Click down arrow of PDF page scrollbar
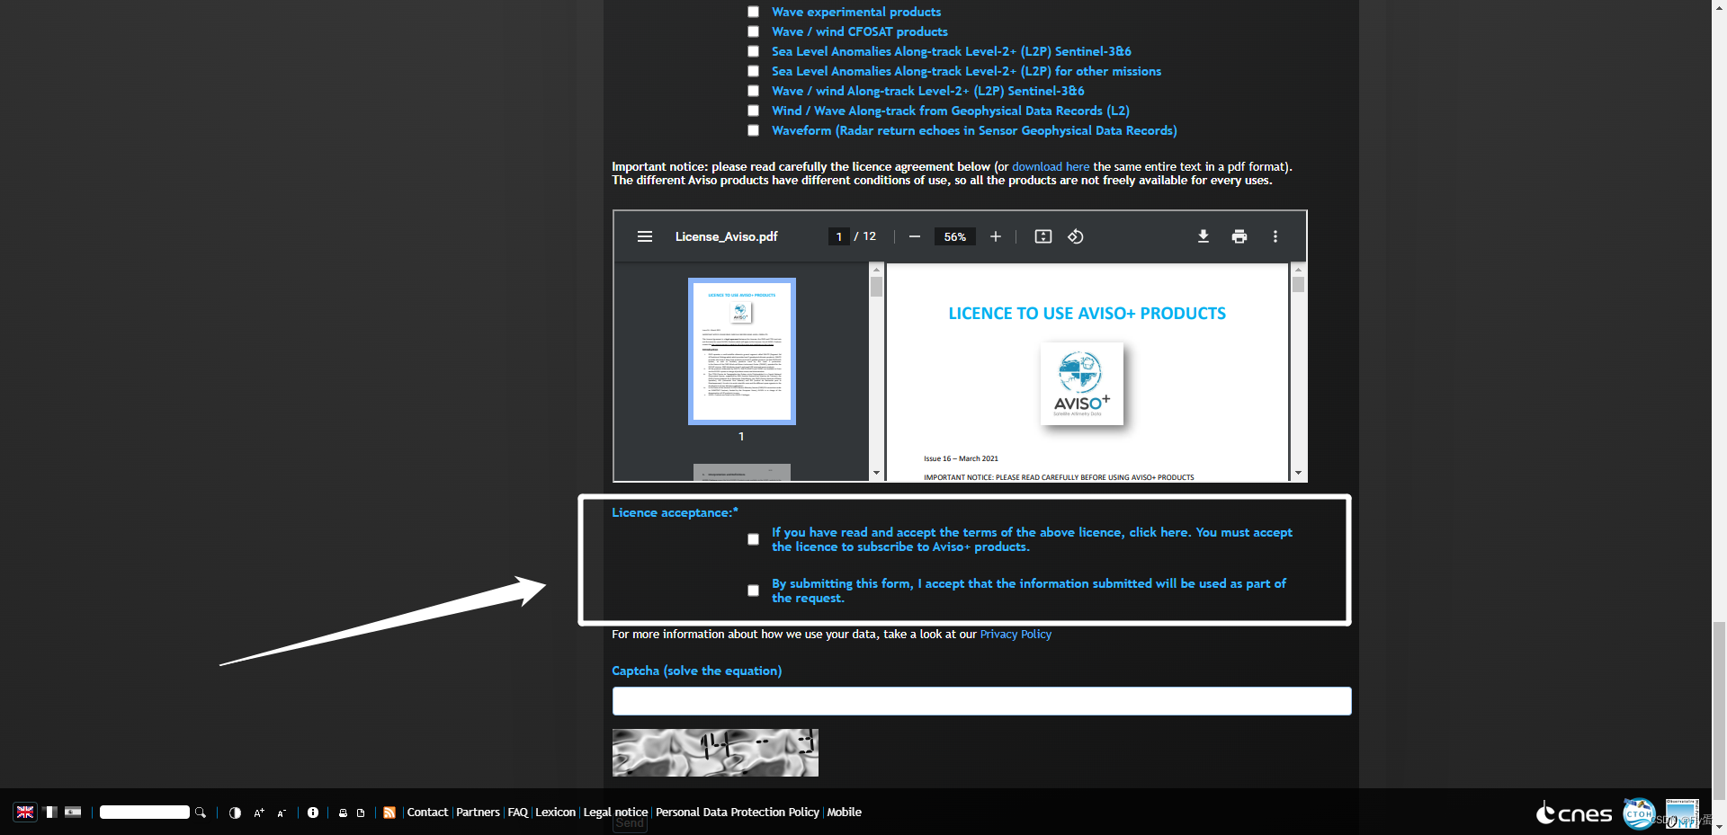 pyautogui.click(x=1298, y=473)
